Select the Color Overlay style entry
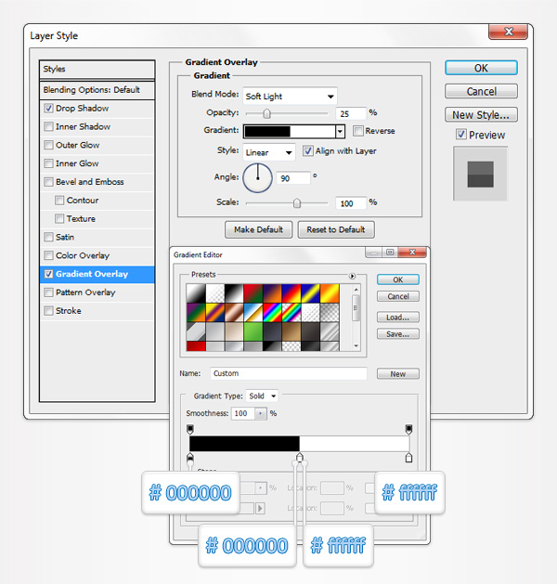The image size is (557, 584). click(x=83, y=255)
